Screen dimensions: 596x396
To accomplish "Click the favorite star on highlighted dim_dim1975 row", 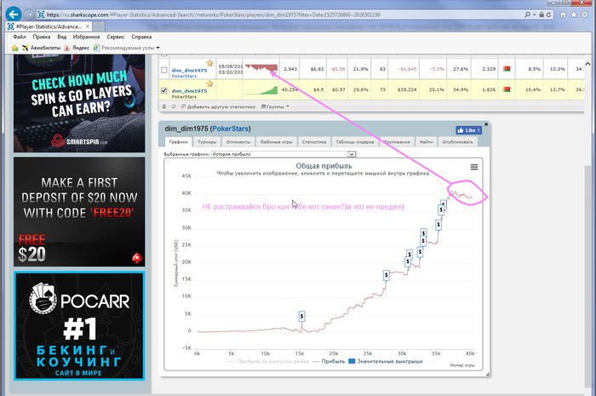I will pyautogui.click(x=209, y=83).
